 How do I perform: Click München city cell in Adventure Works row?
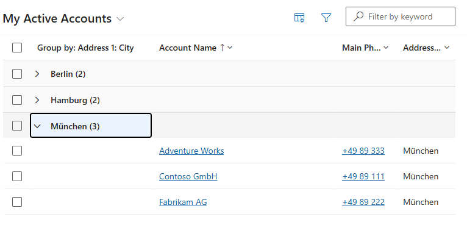pyautogui.click(x=421, y=151)
